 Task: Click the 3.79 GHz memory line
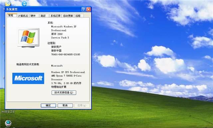66,83
